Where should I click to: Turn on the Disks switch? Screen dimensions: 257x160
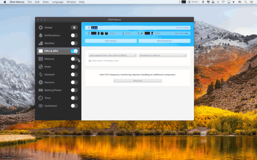(74, 67)
